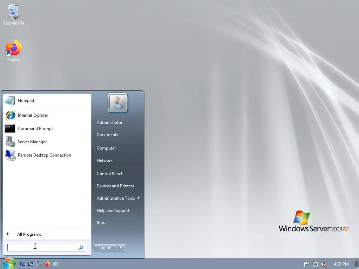This screenshot has height=269, width=359.
Task: Launch Internet Explorer from the Start menu
Action: (47, 115)
